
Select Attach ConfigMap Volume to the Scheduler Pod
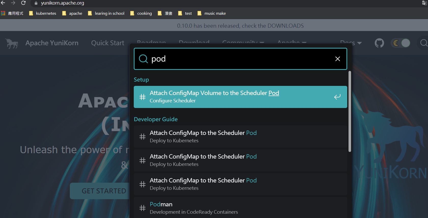[x=240, y=97]
